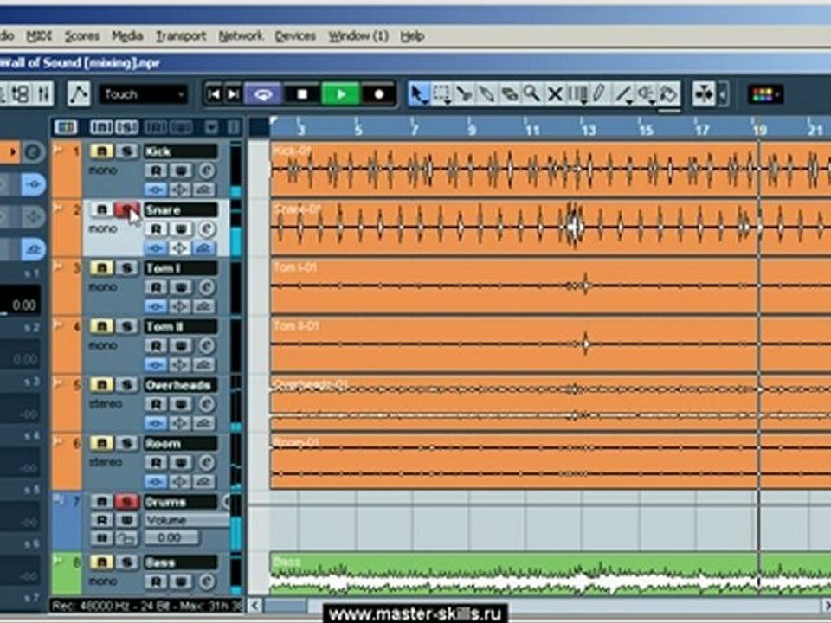Open the Network menu

coord(241,36)
